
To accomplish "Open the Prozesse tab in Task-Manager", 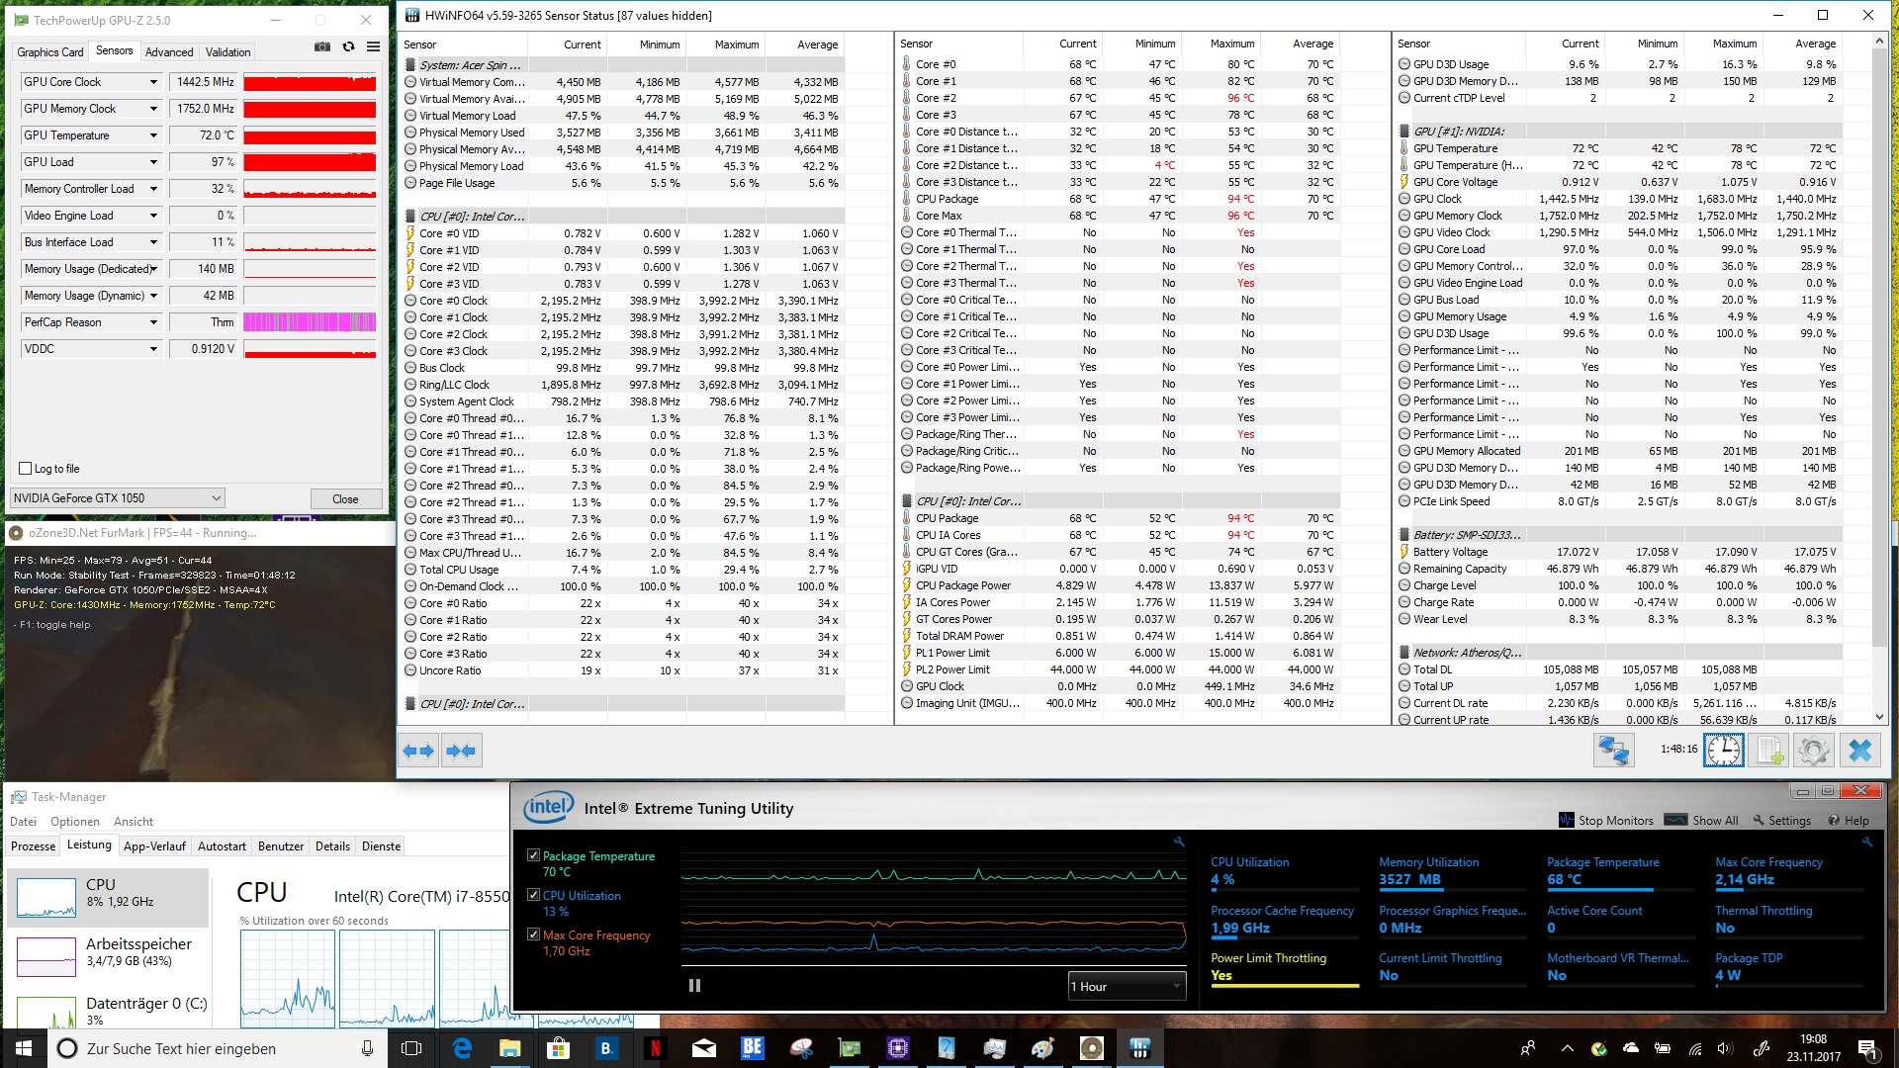I will coord(34,846).
